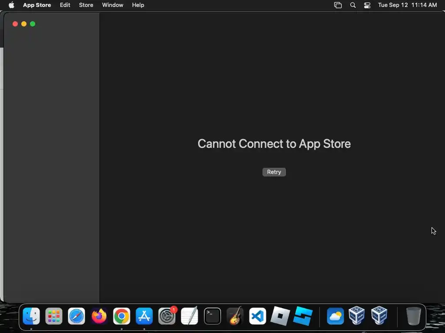Open the rightmost VirtualBox Dock icon
Image resolution: width=445 pixels, height=333 pixels.
pyautogui.click(x=379, y=315)
